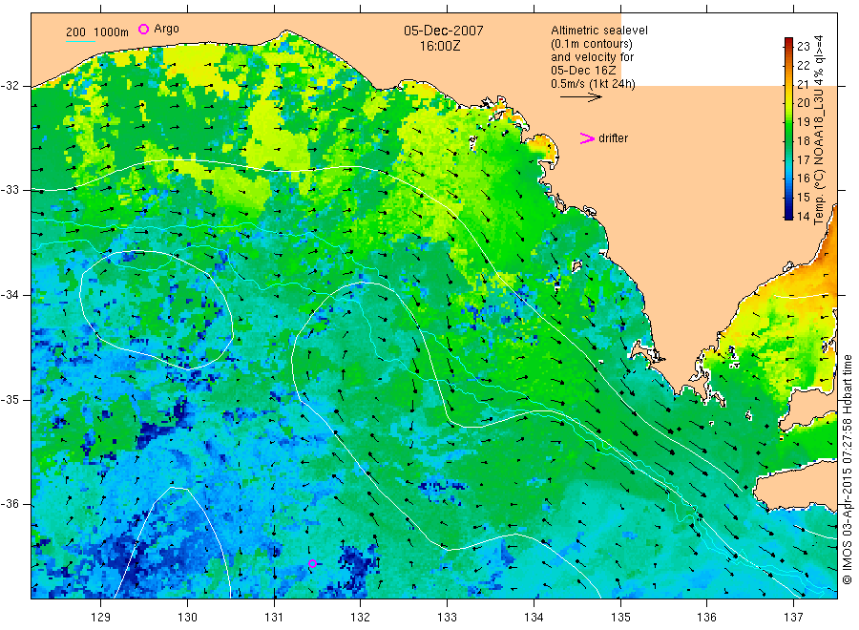The image size is (859, 630).
Task: Click the longitude label 132
Action: point(361,617)
